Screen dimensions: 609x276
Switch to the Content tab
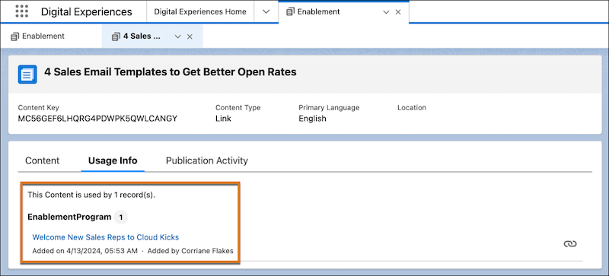(x=43, y=160)
